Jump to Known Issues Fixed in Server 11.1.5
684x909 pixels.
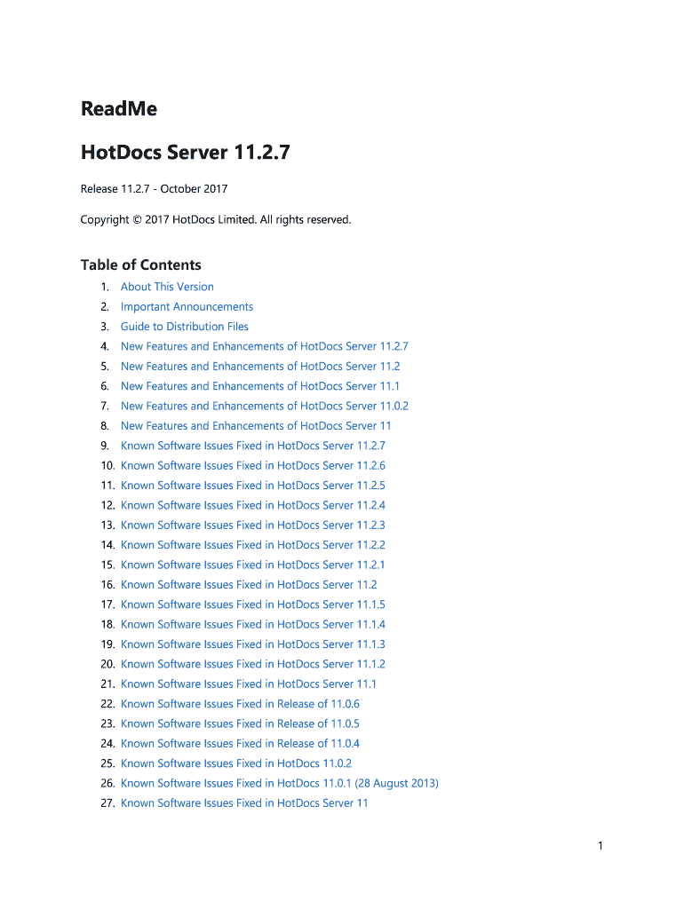point(252,605)
